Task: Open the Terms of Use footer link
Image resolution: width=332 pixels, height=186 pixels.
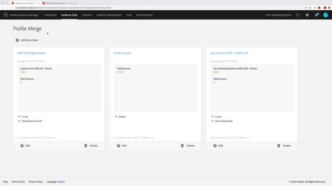Action: [x=18, y=182]
